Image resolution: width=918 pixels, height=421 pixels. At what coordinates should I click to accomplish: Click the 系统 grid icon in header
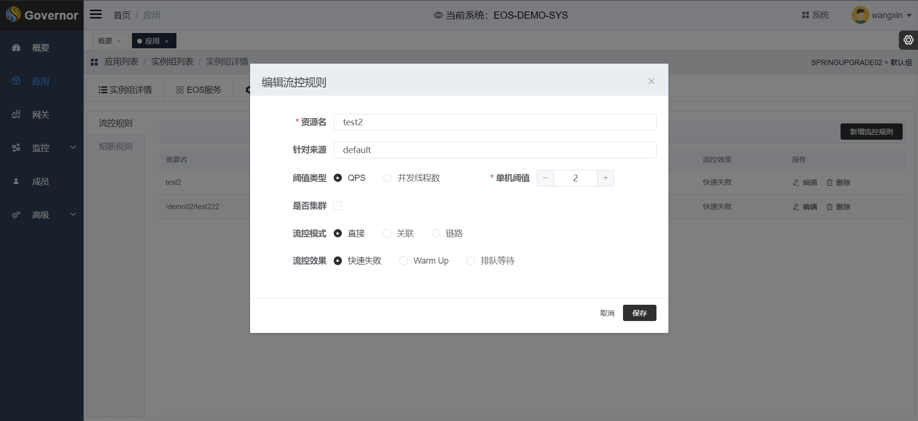pos(805,15)
